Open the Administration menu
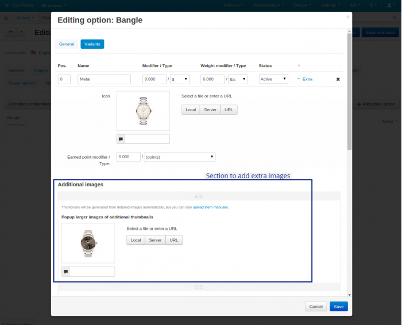Viewport: 402px width, 325px height. 268,5
